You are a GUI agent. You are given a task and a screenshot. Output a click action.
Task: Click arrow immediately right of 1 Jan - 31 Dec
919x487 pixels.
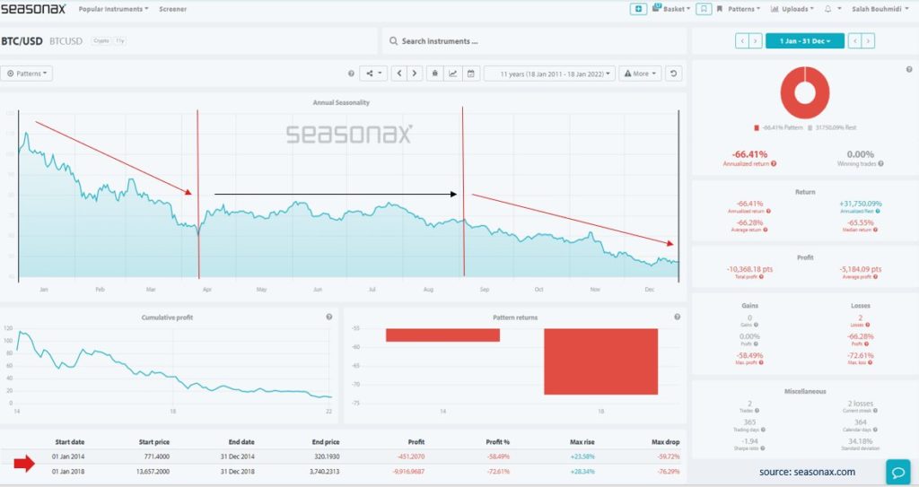(854, 41)
